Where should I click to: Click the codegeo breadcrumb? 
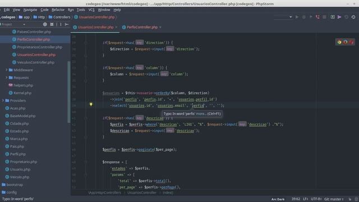coord(8,17)
